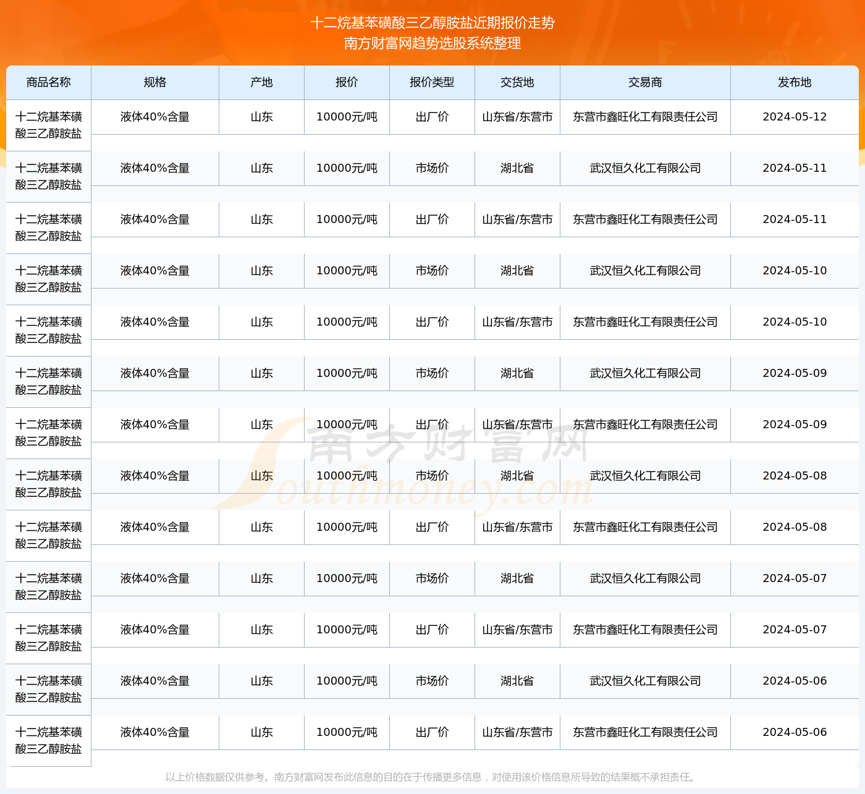865x794 pixels.
Task: Click 市场价 in the 2024-05-10 row
Action: (432, 271)
